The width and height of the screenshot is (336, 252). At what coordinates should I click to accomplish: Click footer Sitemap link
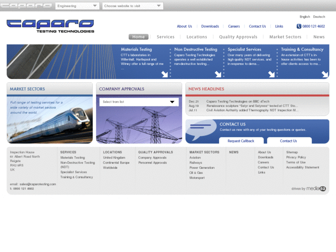(x=292, y=152)
